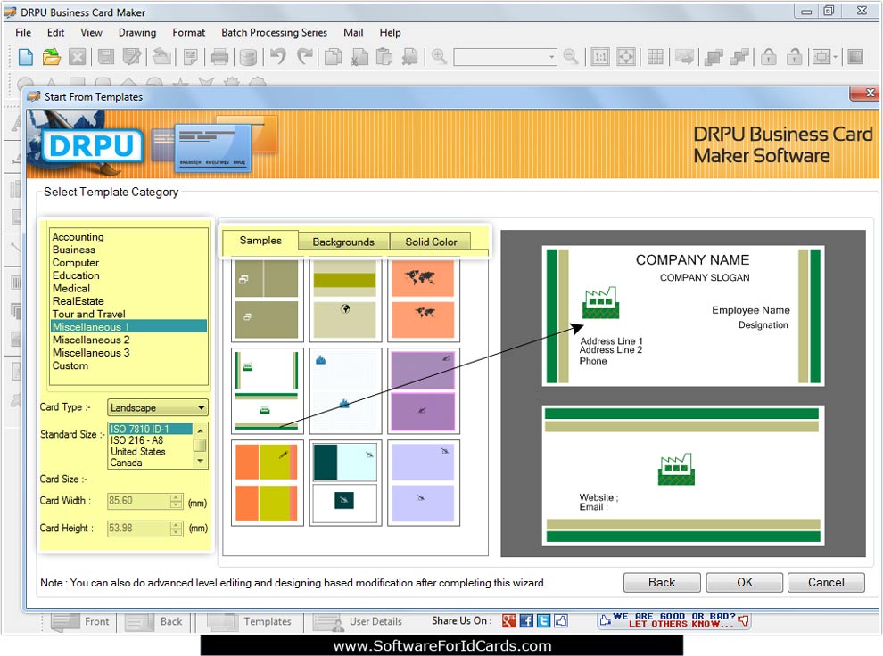Select the Medical category
The image size is (883, 656).
(x=71, y=289)
